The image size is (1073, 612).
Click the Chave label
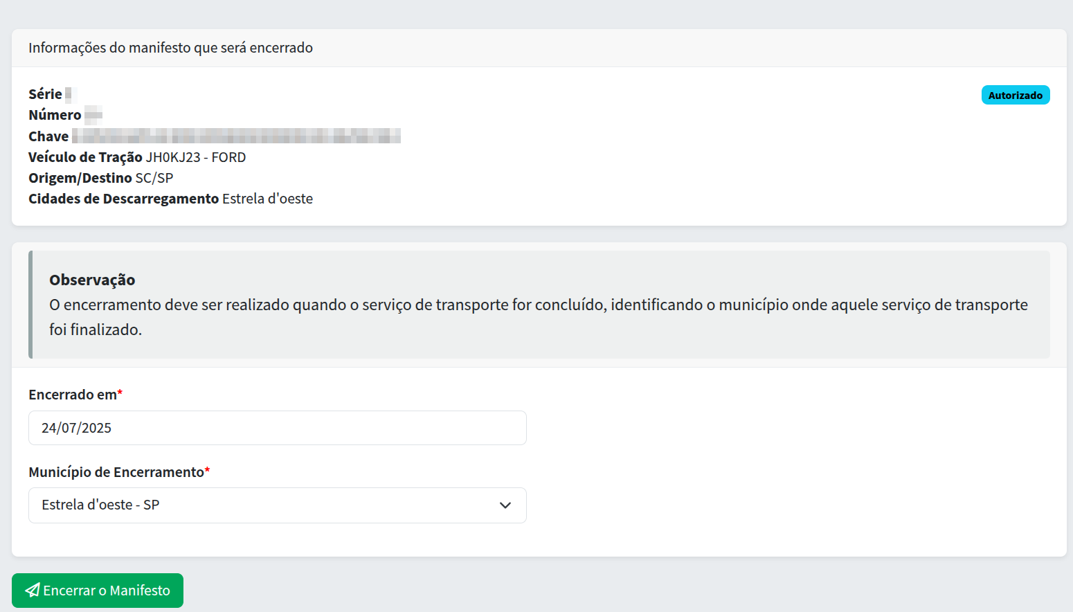point(48,136)
